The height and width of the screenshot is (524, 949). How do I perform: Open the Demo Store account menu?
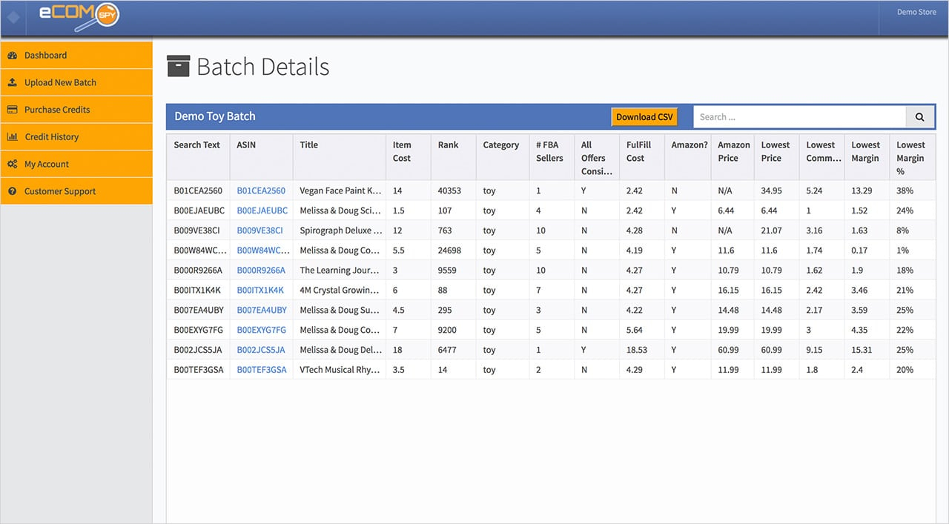pos(916,13)
